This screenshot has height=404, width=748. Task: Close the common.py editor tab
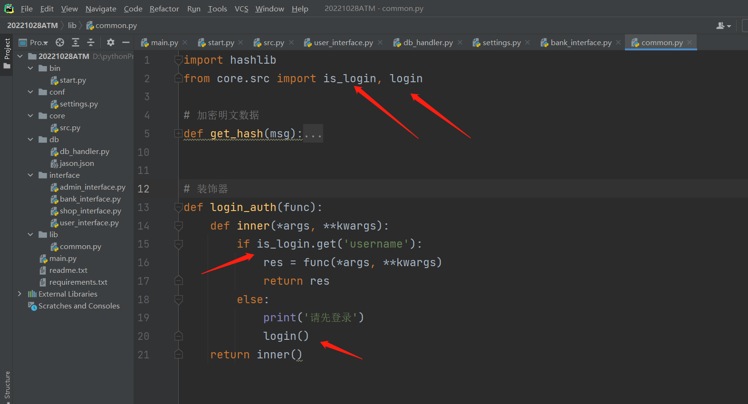tap(690, 42)
